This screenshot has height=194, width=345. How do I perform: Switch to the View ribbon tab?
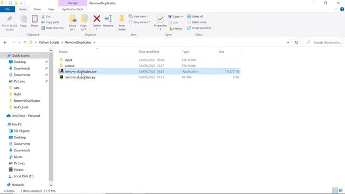tap(51, 9)
